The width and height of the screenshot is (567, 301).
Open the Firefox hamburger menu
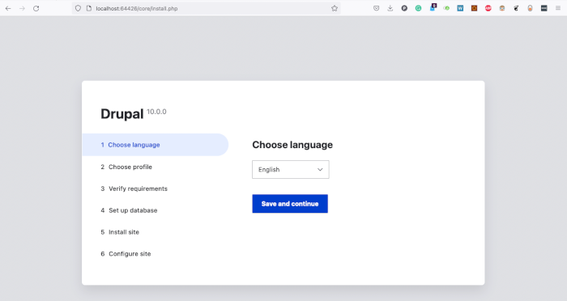coord(558,8)
